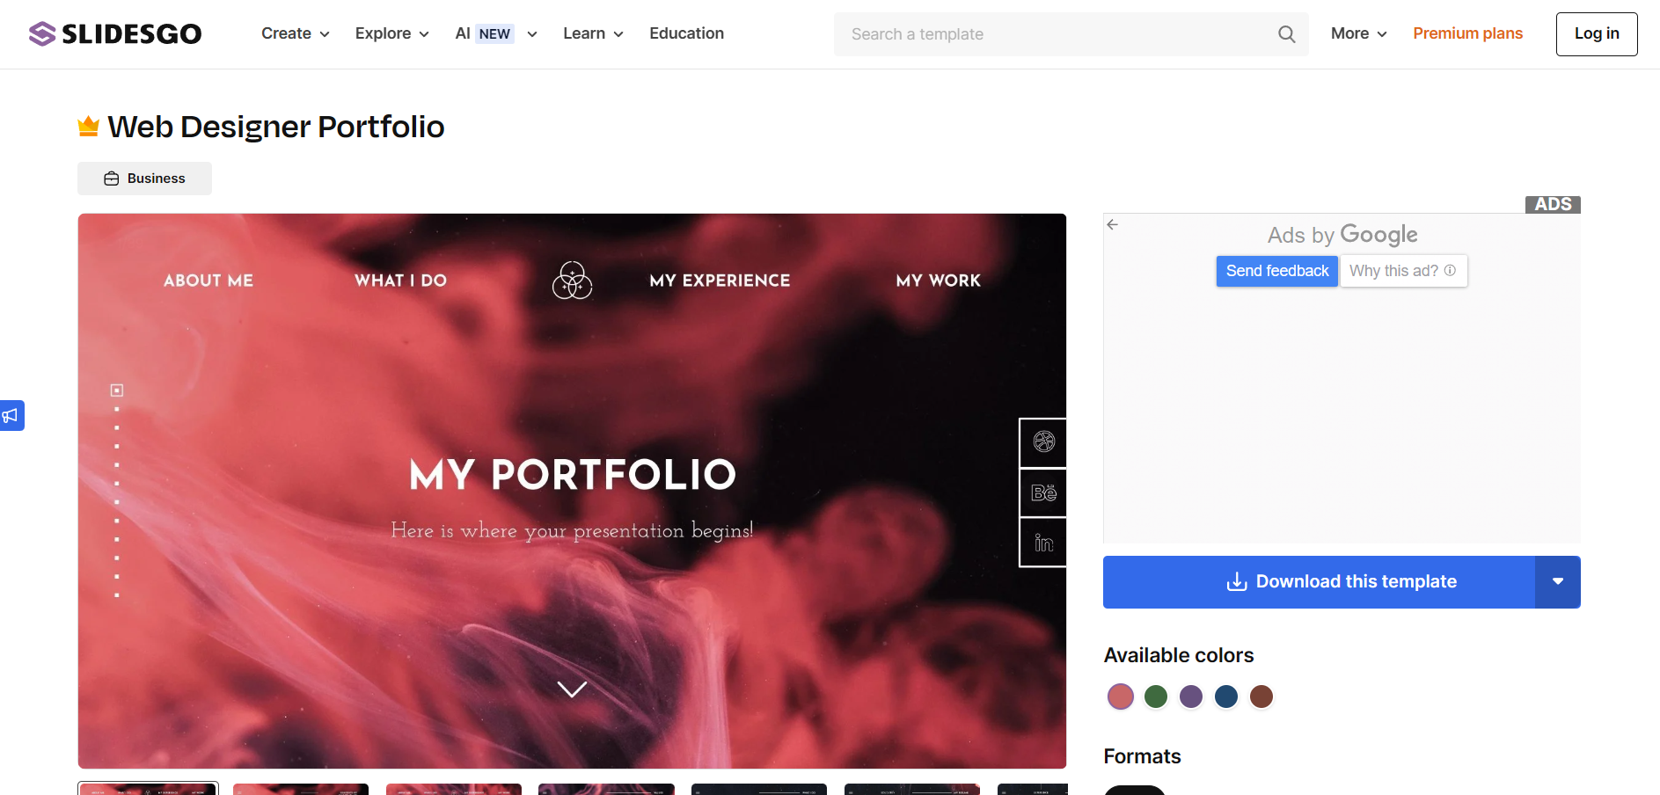Expand the Explore dropdown

(x=392, y=33)
